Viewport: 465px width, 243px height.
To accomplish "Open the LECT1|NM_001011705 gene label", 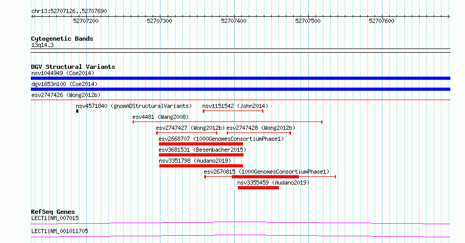I will 60,231.
